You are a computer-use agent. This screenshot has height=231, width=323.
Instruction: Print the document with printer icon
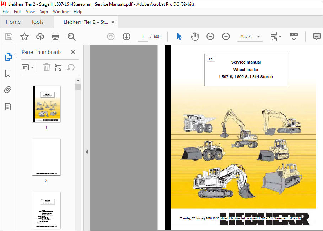click(55, 37)
